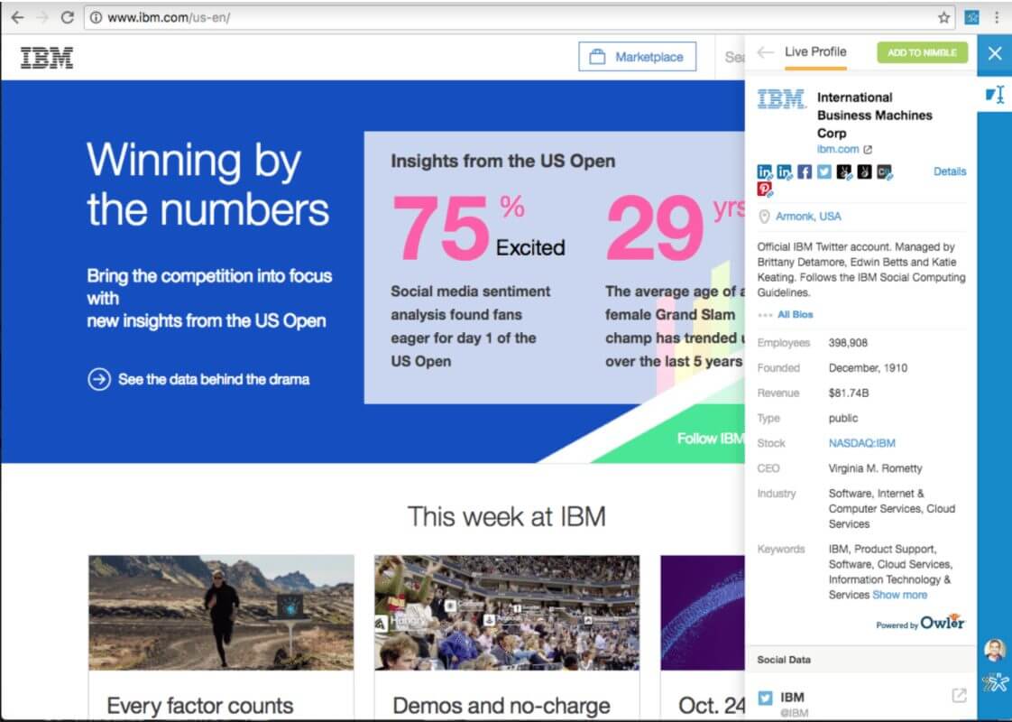Click the back arrow beside Live Profile
The image size is (1012, 722).
[765, 52]
